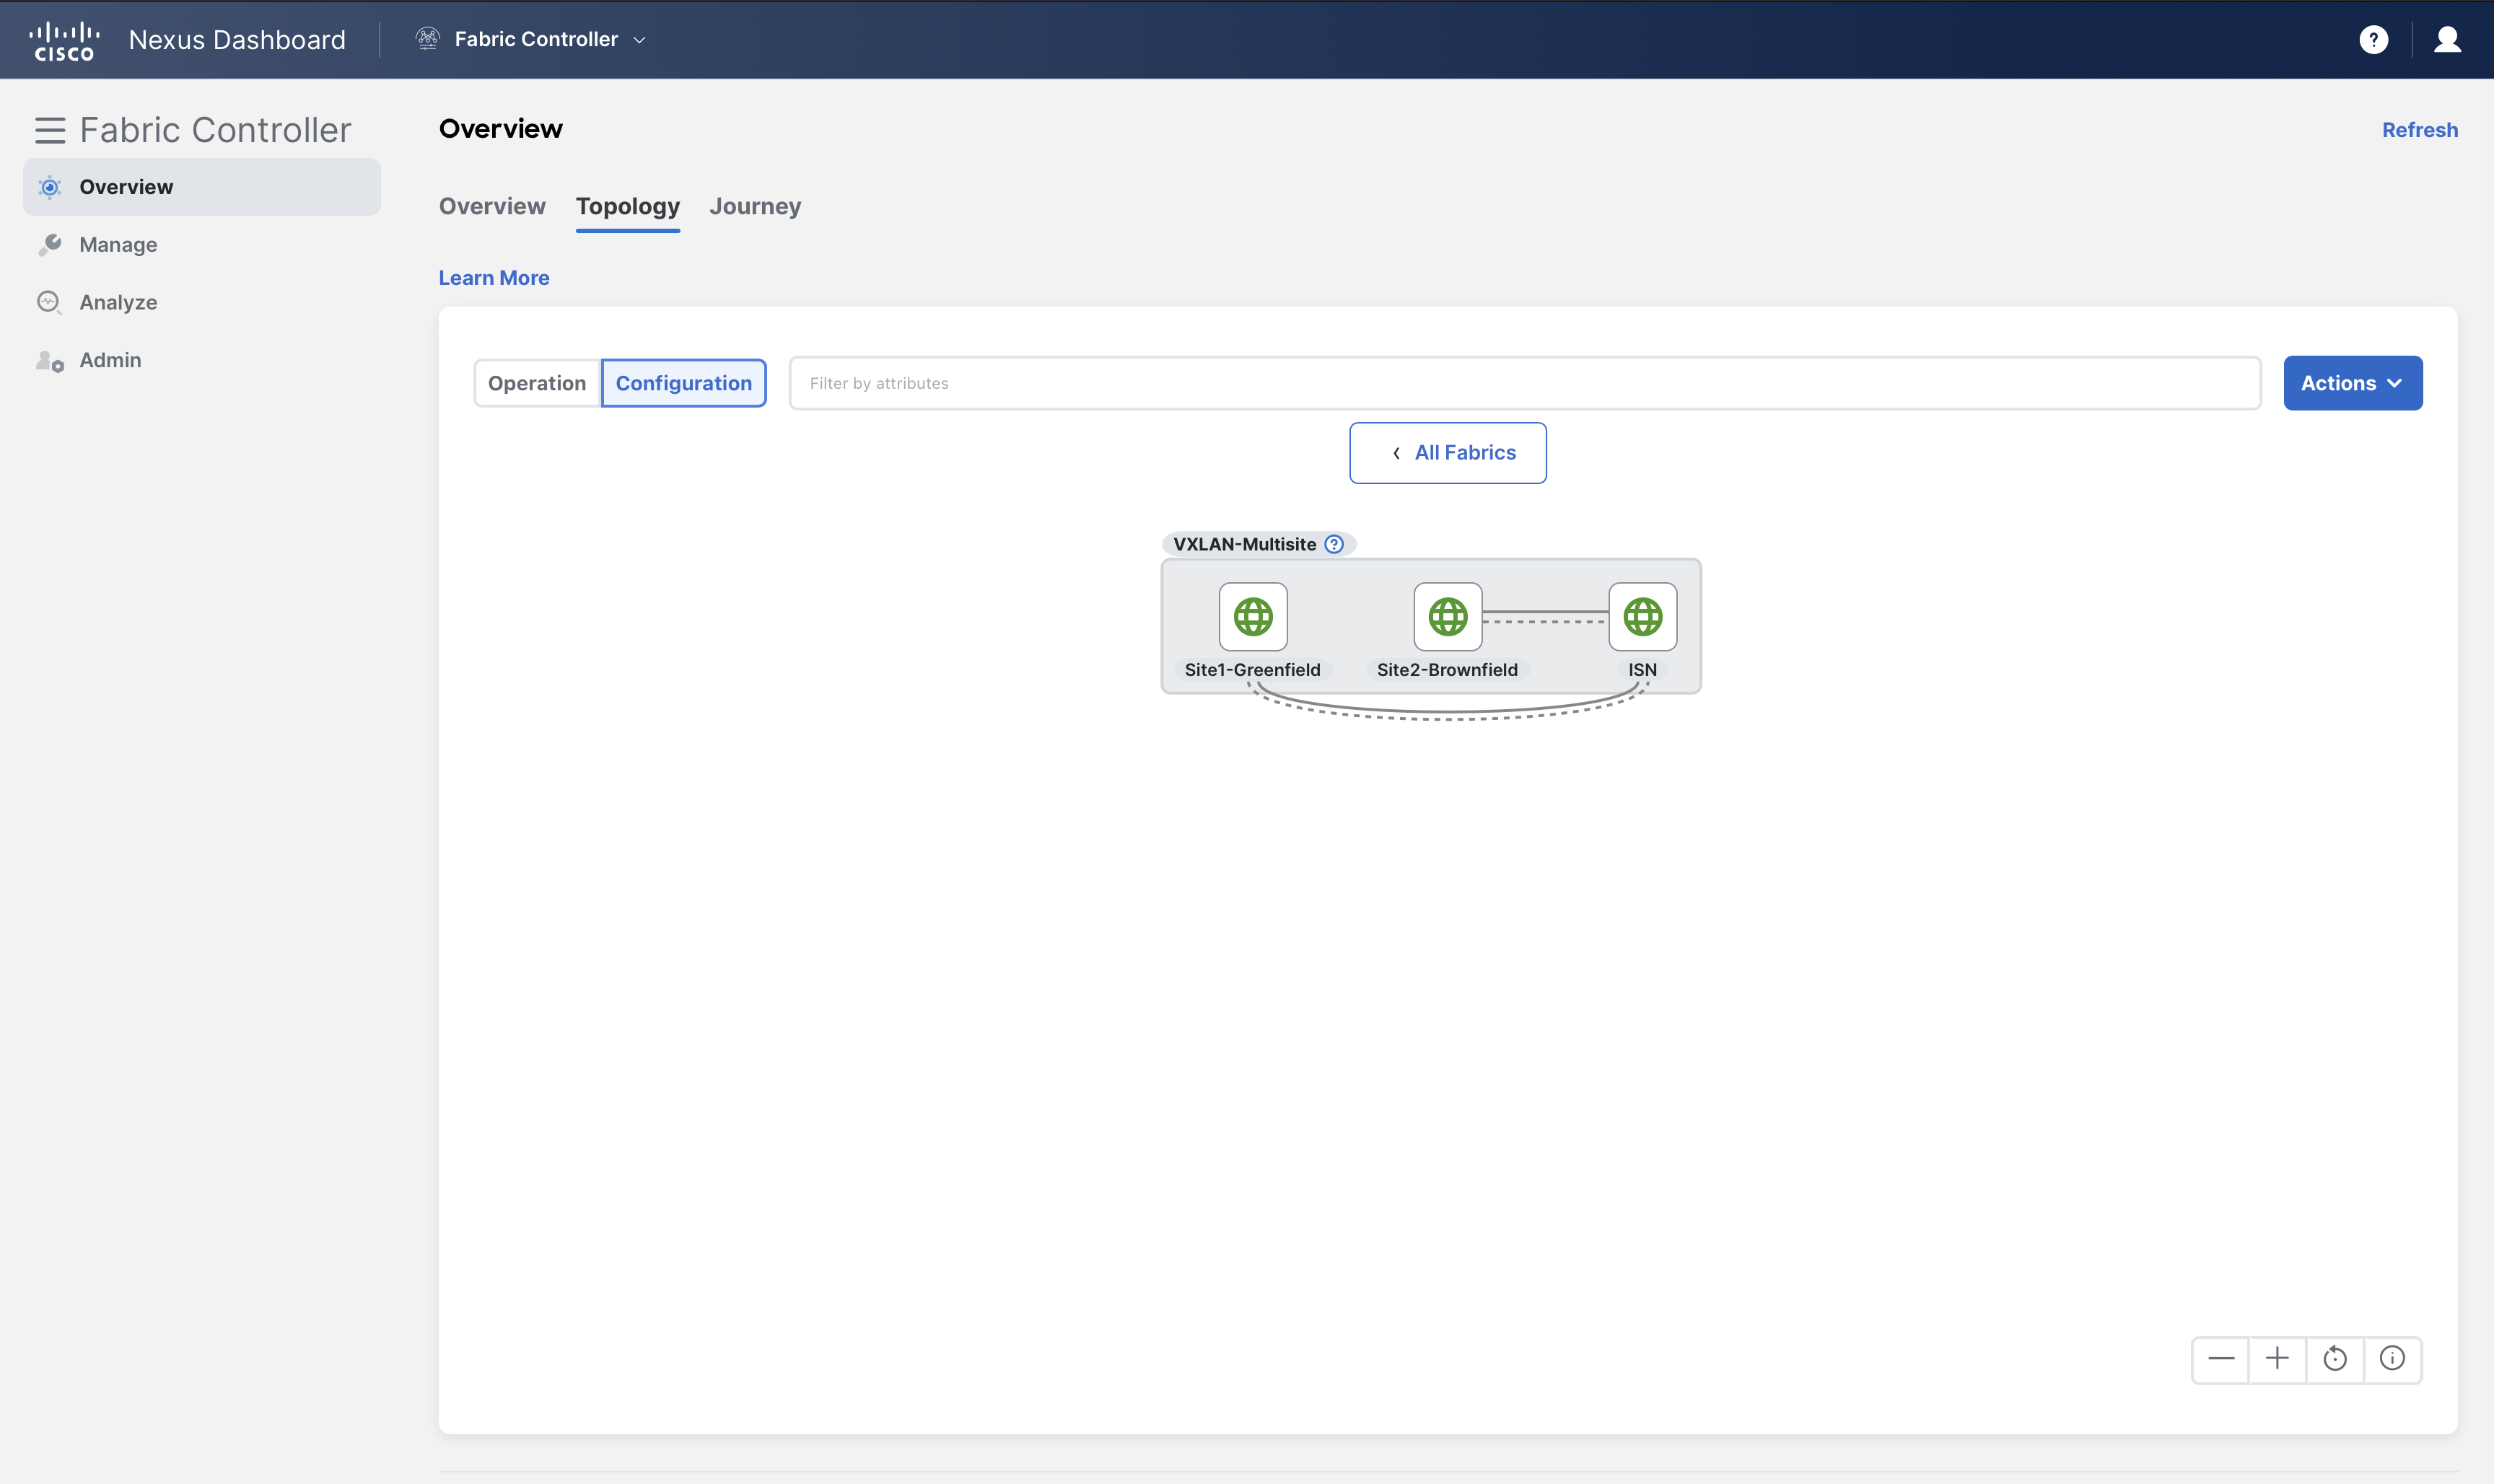Select the Site1-Greenfield fabric globe icon
The image size is (2494, 1484).
[x=1253, y=617]
